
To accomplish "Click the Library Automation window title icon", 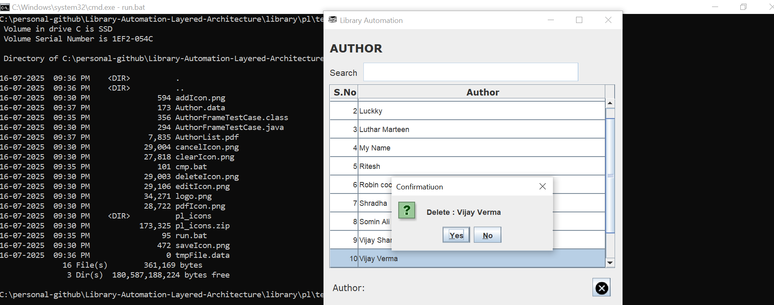I will tap(333, 20).
